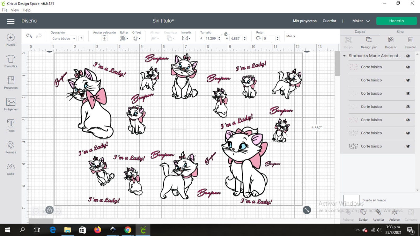This screenshot has height=236, width=420.
Task: Click the canvas resize arrow handle
Action: tap(307, 210)
